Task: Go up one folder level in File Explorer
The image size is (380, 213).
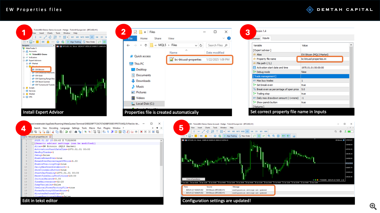Action: [x=146, y=45]
